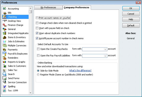This screenshot has width=142, height=97.
Task: Click the Search magnifier icon
Action: coord(5,74)
